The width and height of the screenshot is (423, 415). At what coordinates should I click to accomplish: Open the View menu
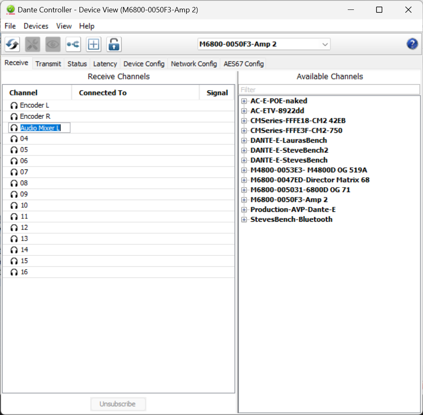coord(64,26)
